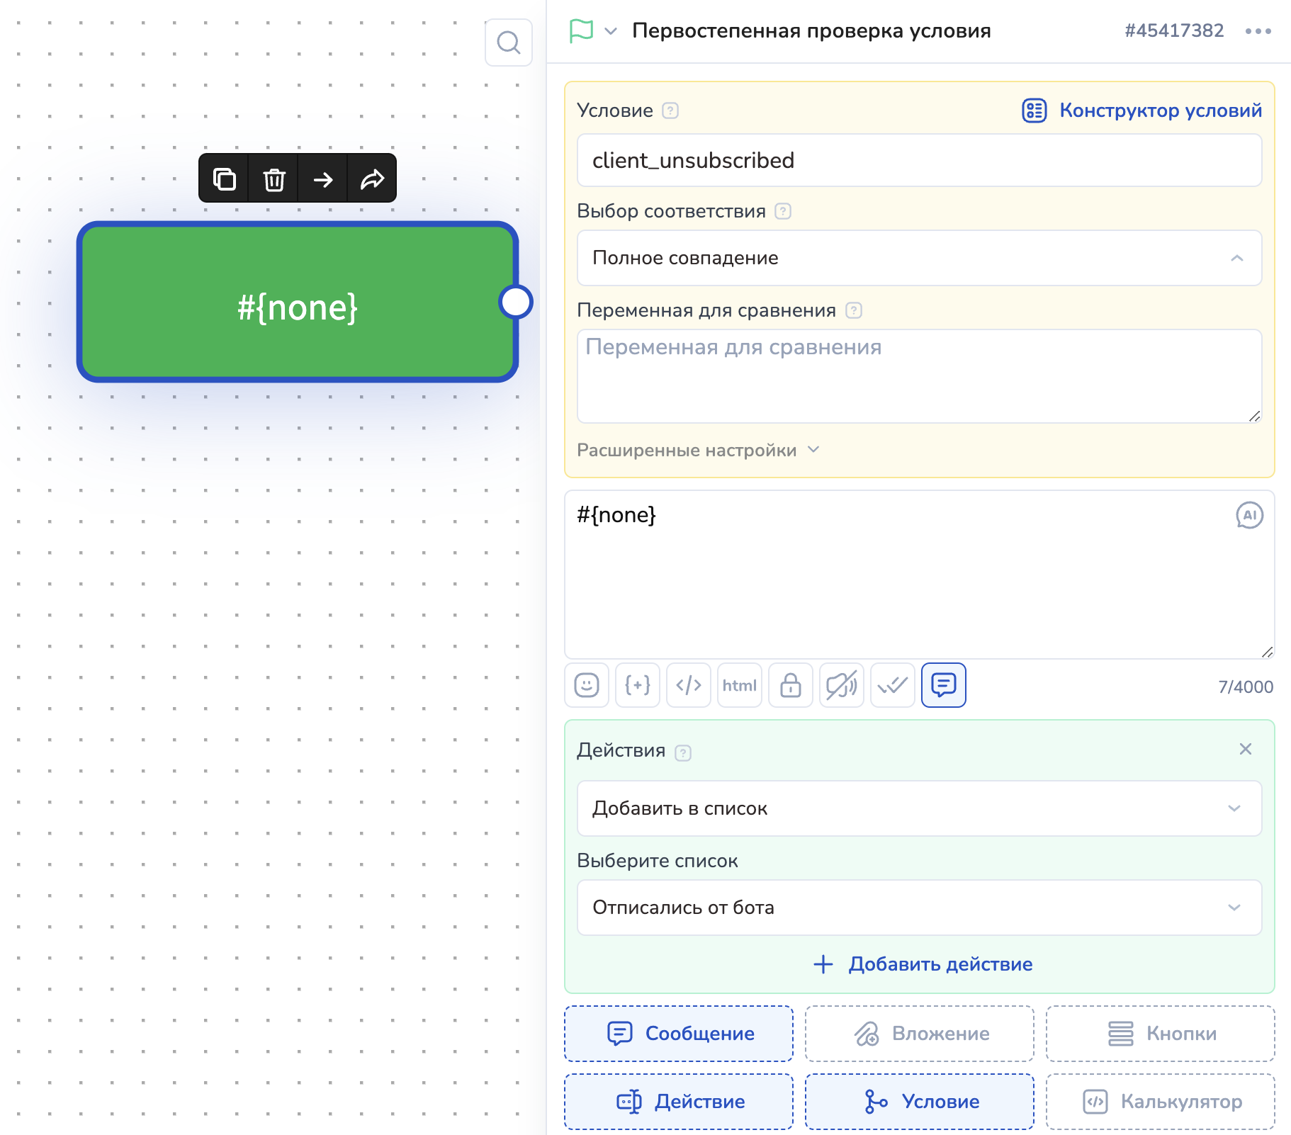This screenshot has width=1291, height=1135.
Task: Click the 'Переменная для сравнения' text field
Action: [919, 375]
